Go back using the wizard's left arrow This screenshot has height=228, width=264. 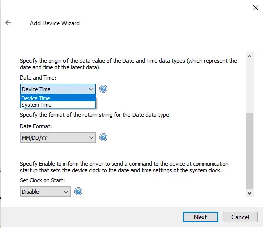(x=8, y=23)
